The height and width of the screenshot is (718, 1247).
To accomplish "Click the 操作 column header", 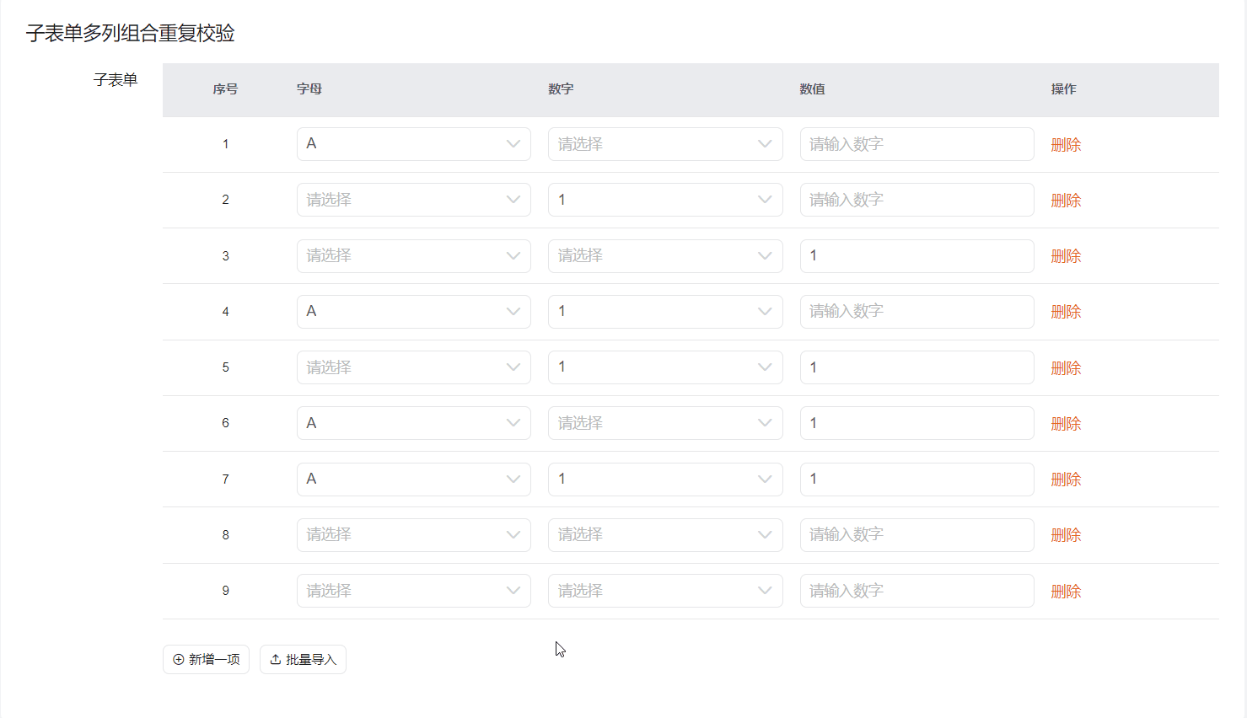I will point(1064,88).
